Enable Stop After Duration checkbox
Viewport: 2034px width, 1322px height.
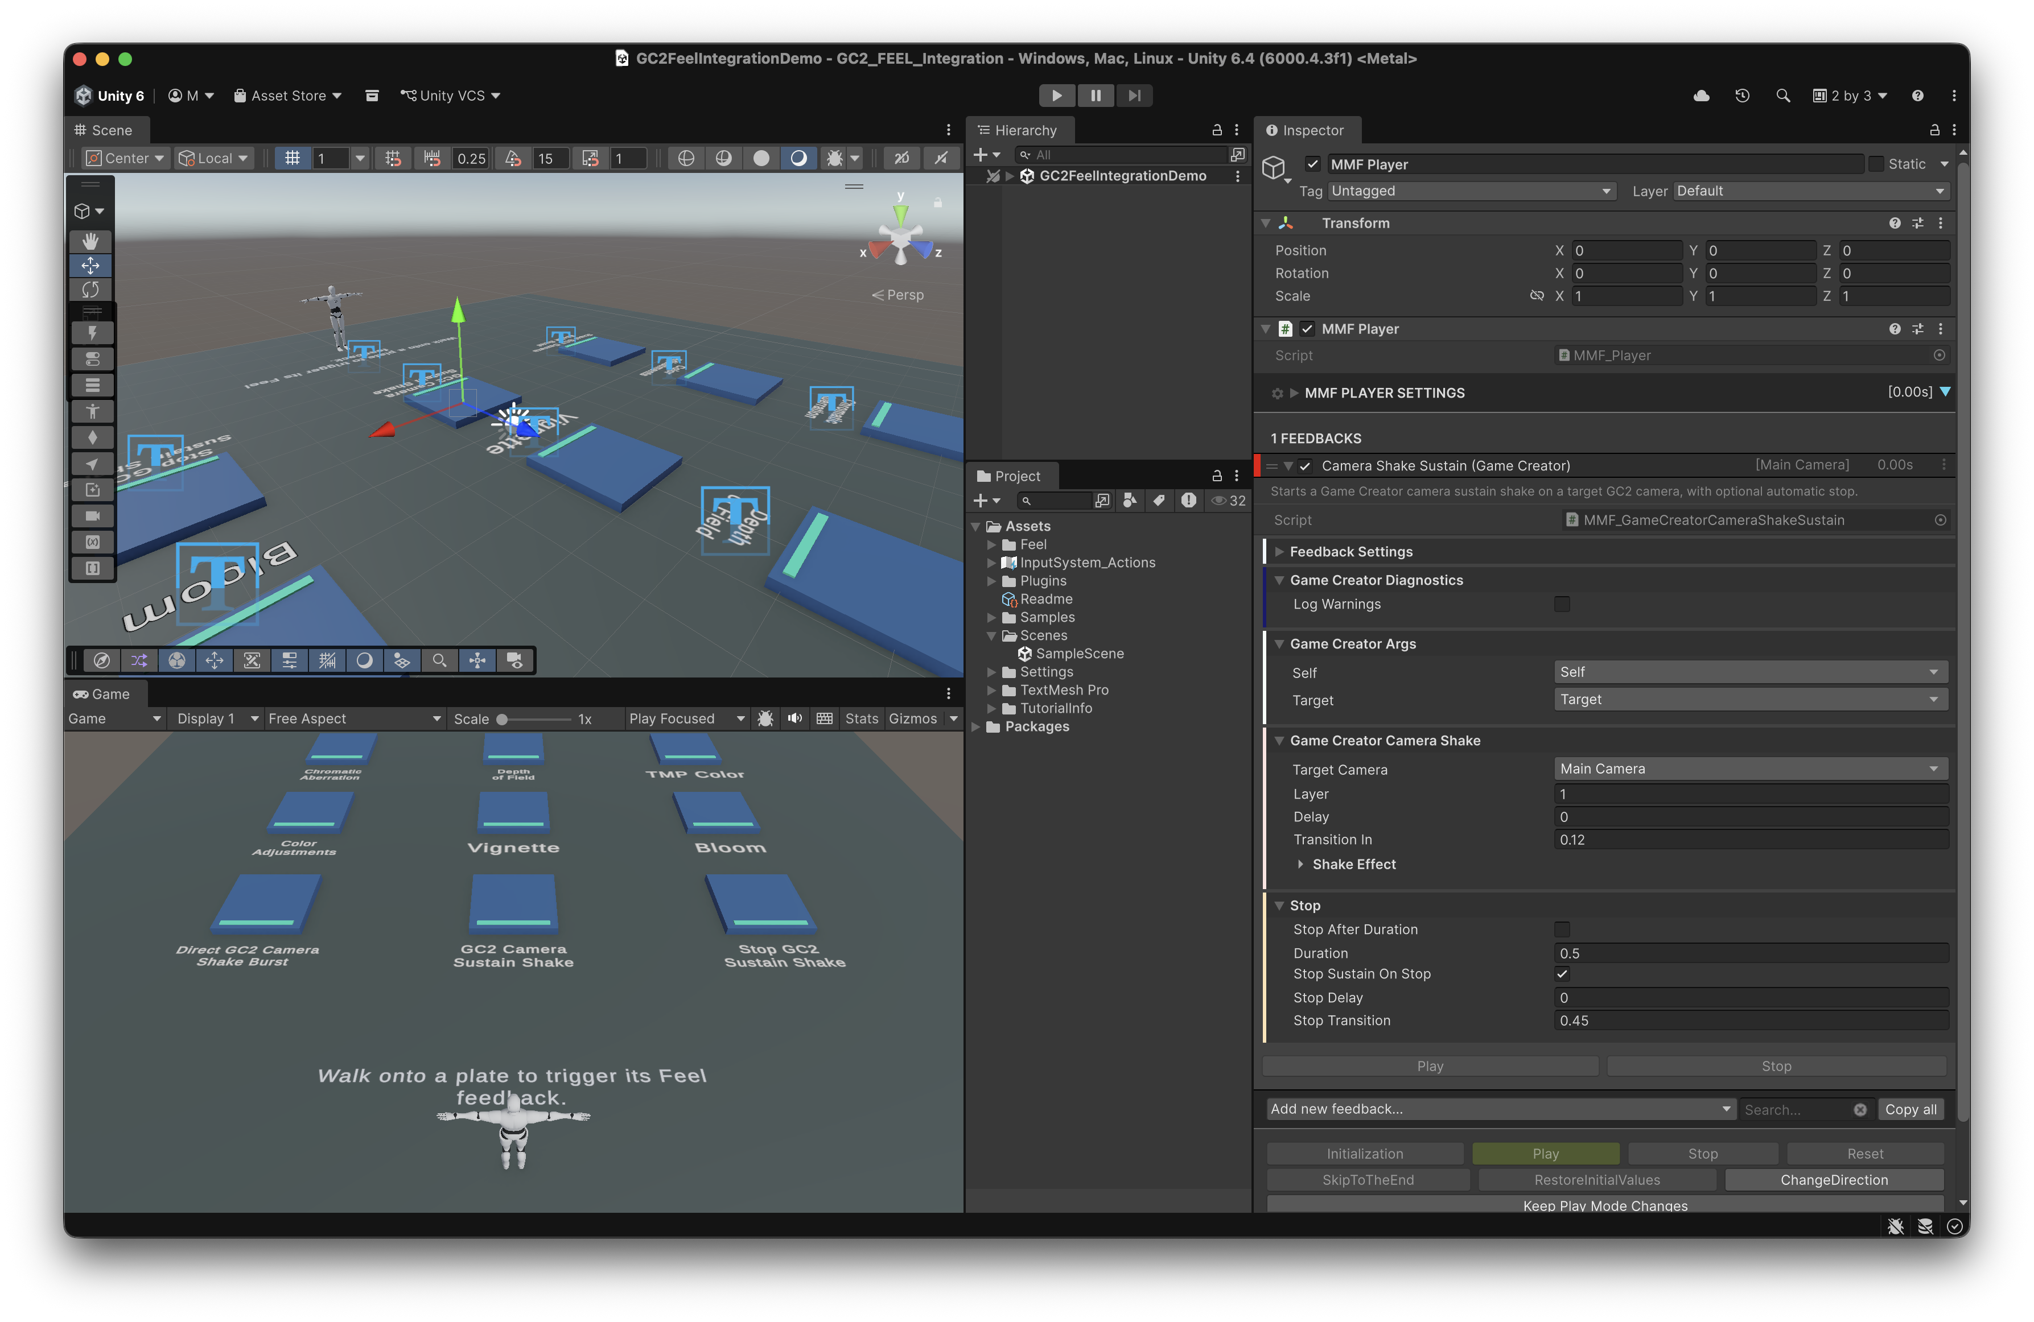click(1562, 929)
